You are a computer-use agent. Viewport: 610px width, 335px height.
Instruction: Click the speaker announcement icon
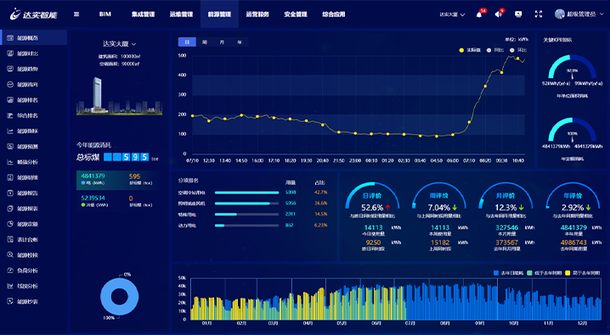(498, 14)
